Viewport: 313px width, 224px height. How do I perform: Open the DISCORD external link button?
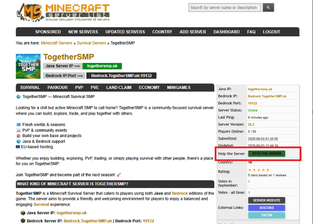point(266,208)
